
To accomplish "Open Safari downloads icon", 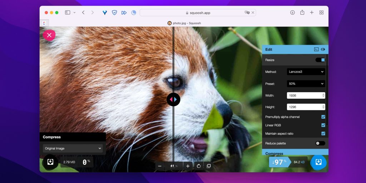I will click(292, 13).
